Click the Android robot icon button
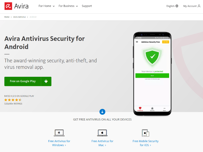Screen dimensions: 203x152 tap(46, 81)
